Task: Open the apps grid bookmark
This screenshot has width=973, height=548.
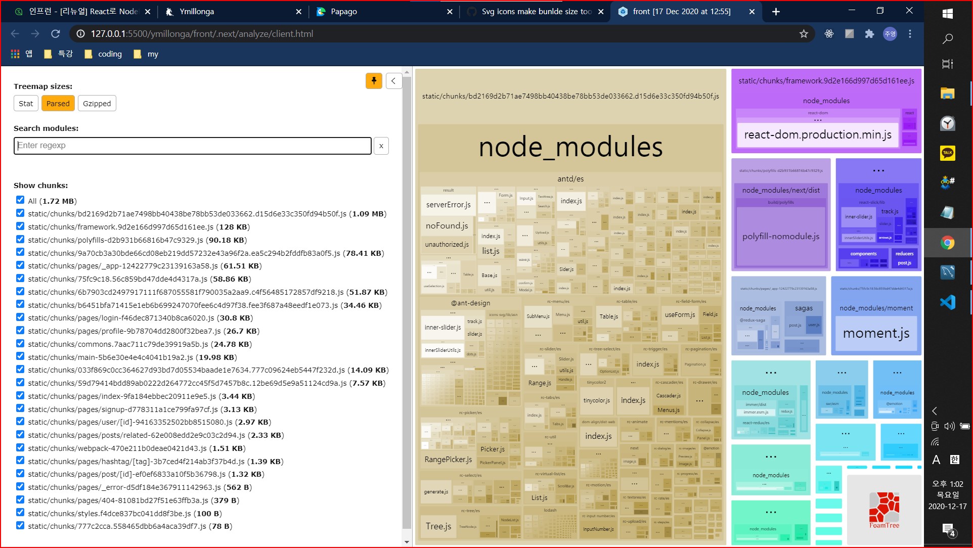Action: coord(22,54)
